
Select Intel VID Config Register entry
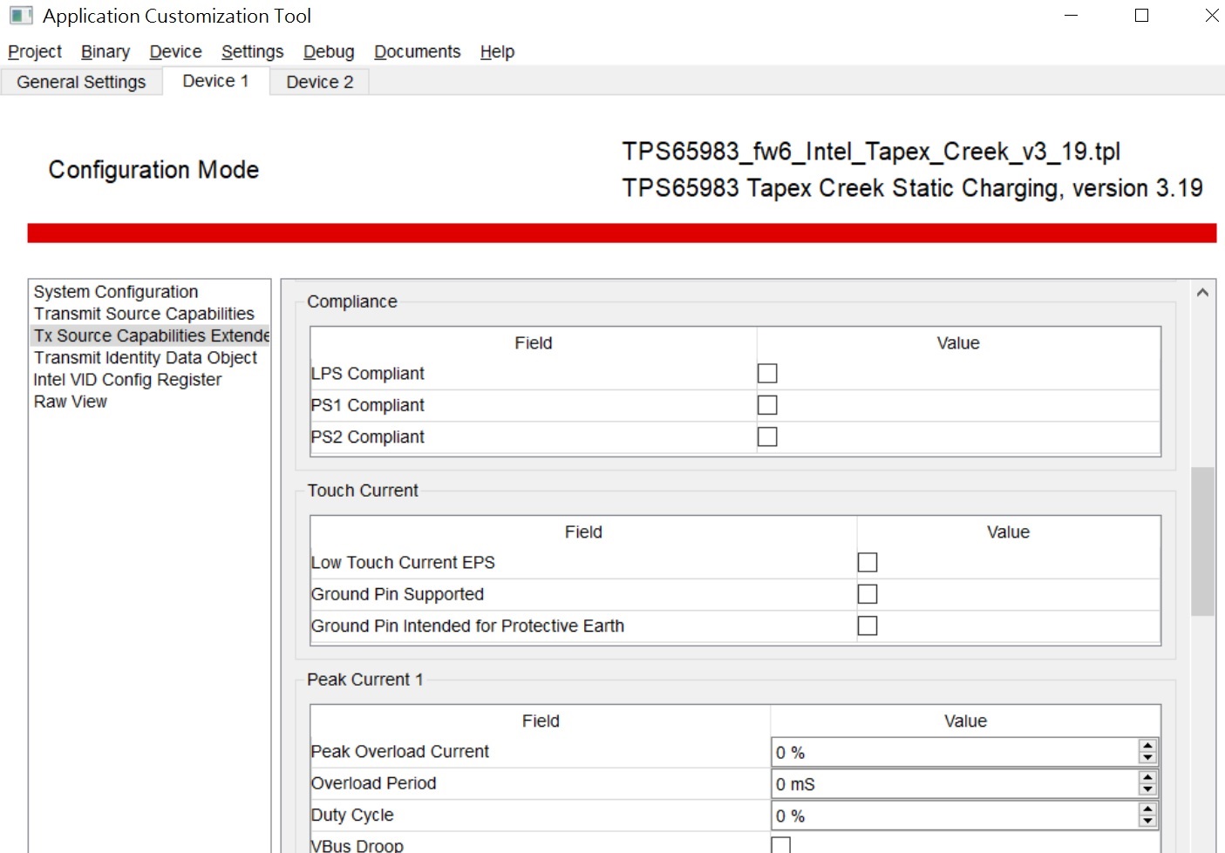(127, 380)
